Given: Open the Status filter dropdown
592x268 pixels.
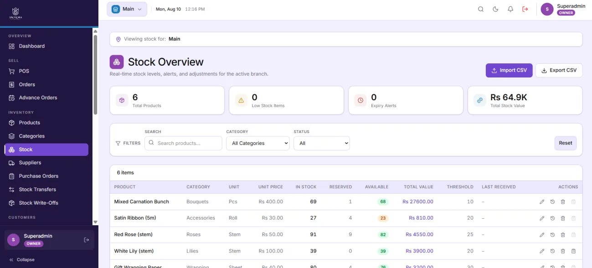Looking at the screenshot, I should tap(322, 143).
